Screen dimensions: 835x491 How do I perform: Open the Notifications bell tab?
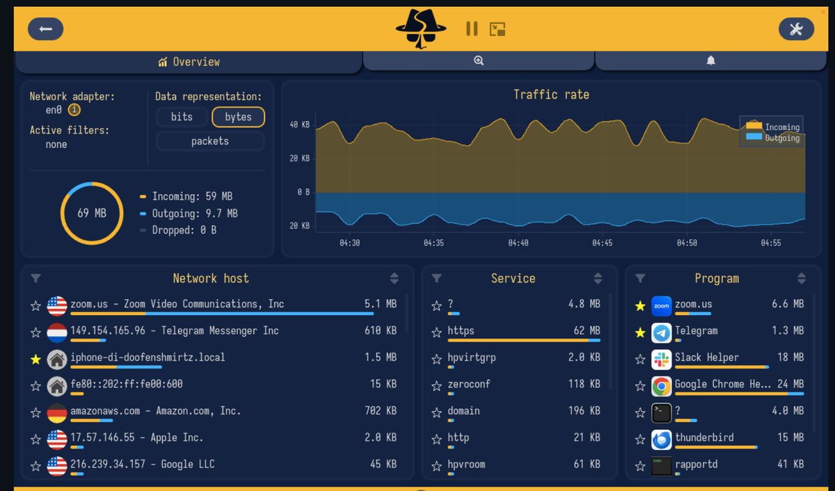point(710,61)
